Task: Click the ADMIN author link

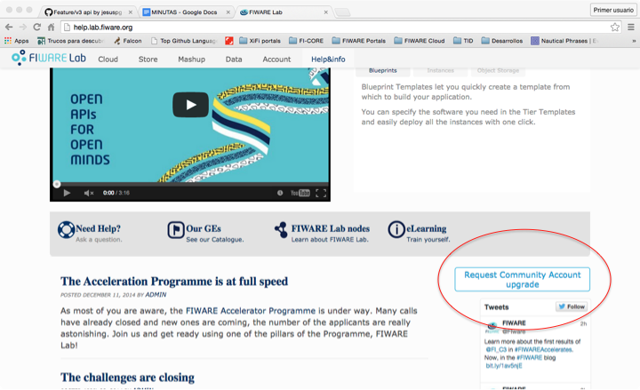Action: tap(156, 295)
